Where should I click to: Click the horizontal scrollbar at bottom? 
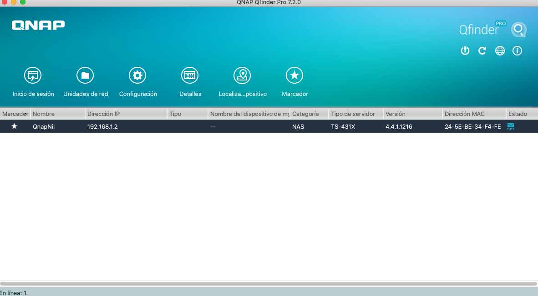click(x=269, y=284)
